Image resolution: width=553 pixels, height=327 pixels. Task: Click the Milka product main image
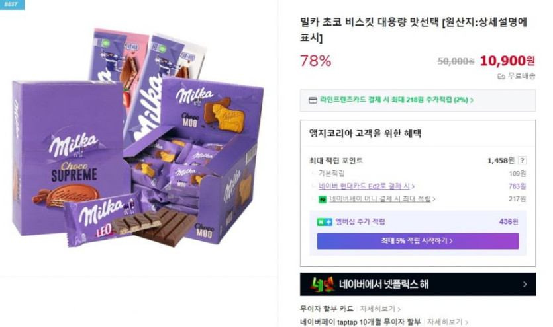coord(138,138)
